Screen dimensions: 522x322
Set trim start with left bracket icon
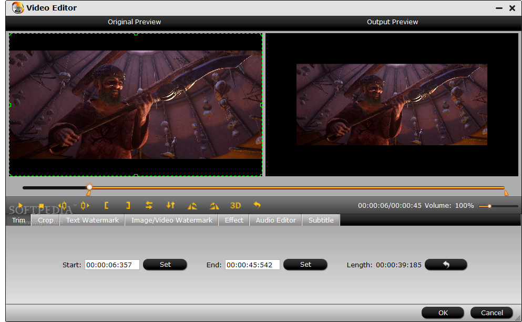[106, 206]
